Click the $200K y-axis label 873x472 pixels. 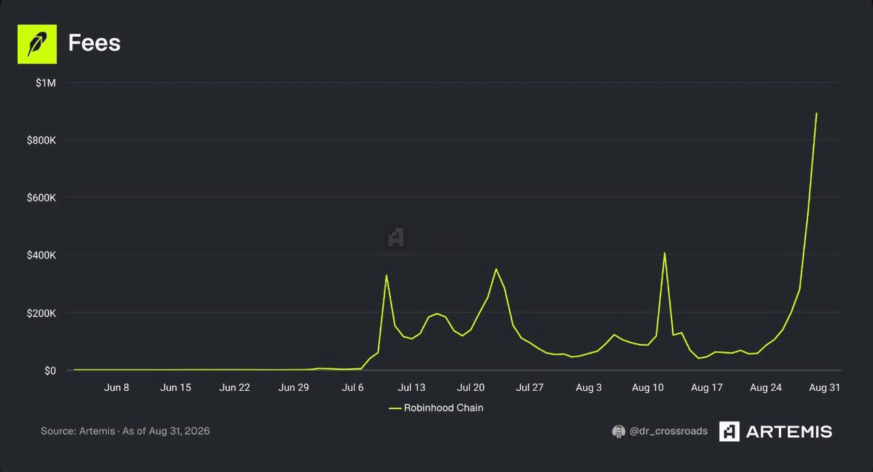[x=41, y=313]
